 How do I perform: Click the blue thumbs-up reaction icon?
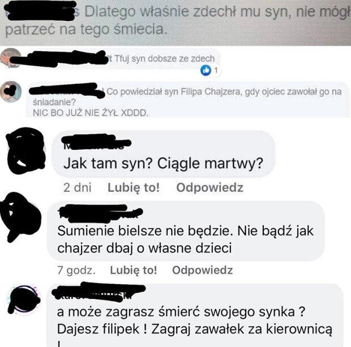point(206,71)
